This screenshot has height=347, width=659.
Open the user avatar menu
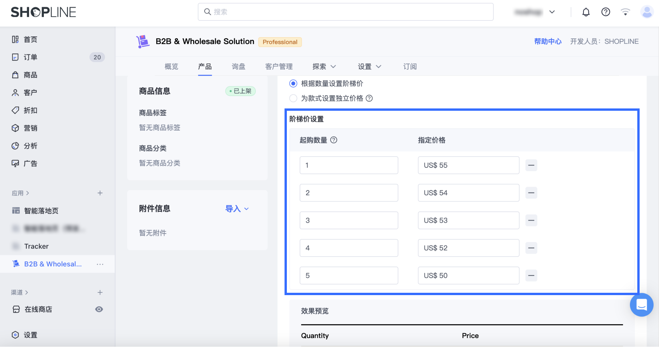coord(647,12)
